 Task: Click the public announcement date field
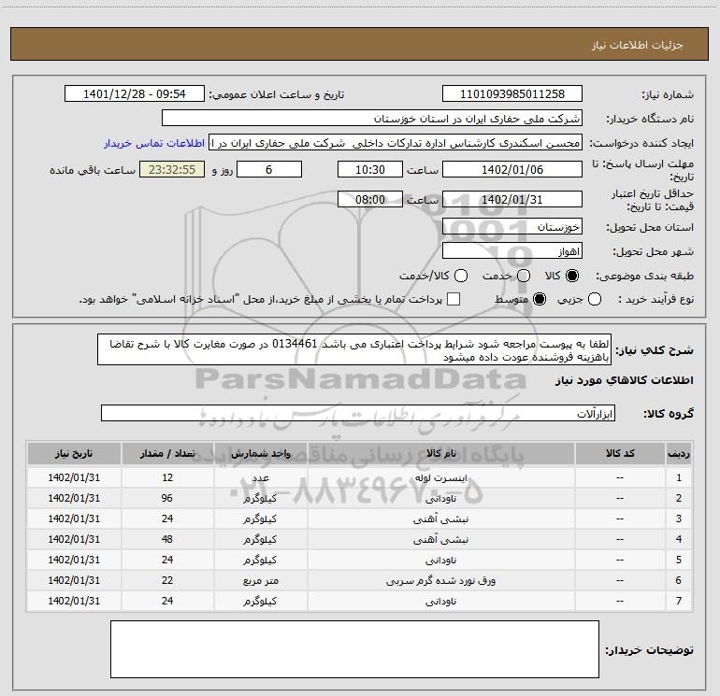135,94
